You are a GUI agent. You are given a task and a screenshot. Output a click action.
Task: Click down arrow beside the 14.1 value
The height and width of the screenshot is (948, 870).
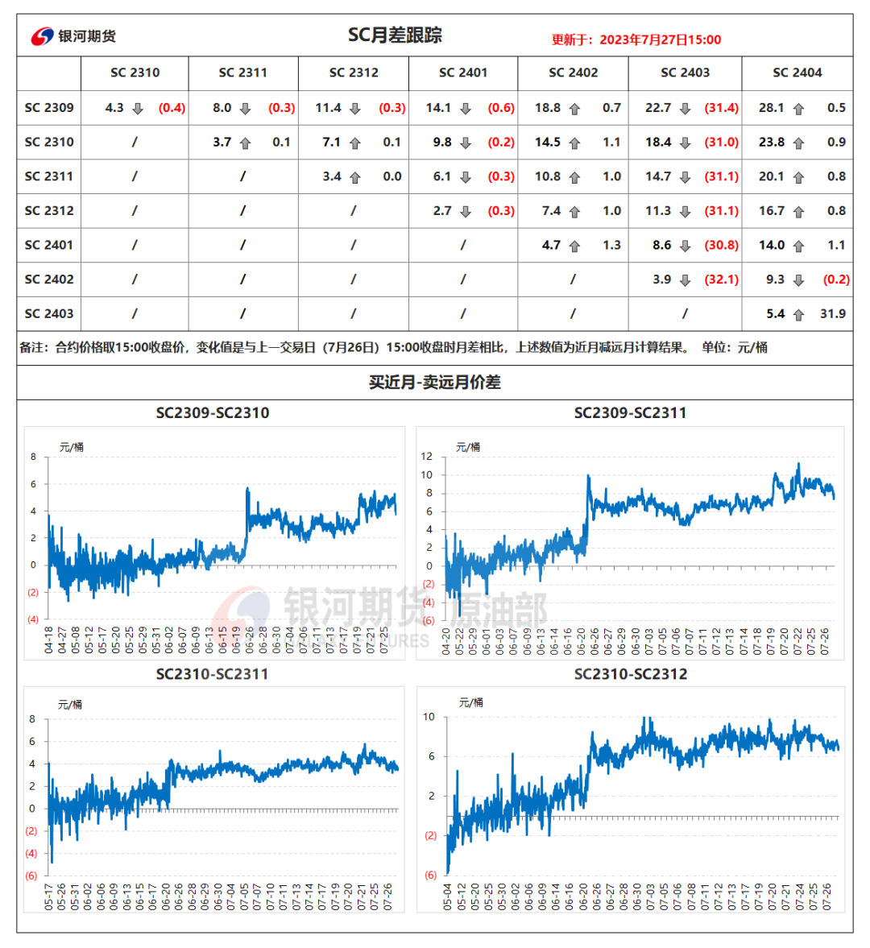(466, 109)
